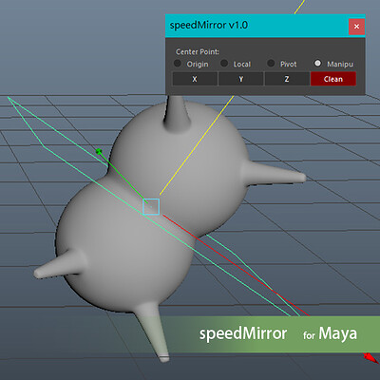Close the speedMirror window

point(356,27)
